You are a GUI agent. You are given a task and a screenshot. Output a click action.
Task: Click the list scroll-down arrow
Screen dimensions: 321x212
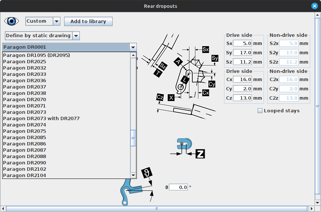click(133, 175)
